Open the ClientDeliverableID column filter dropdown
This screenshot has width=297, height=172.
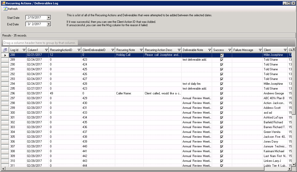(113, 50)
